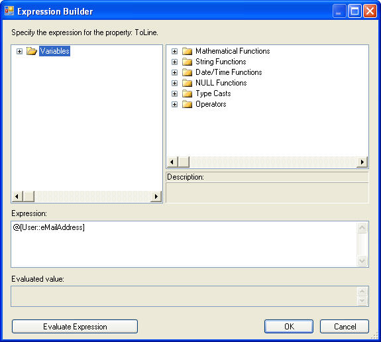Click the Evaluate Expression button
Image resolution: width=381 pixels, height=342 pixels.
pos(75,327)
